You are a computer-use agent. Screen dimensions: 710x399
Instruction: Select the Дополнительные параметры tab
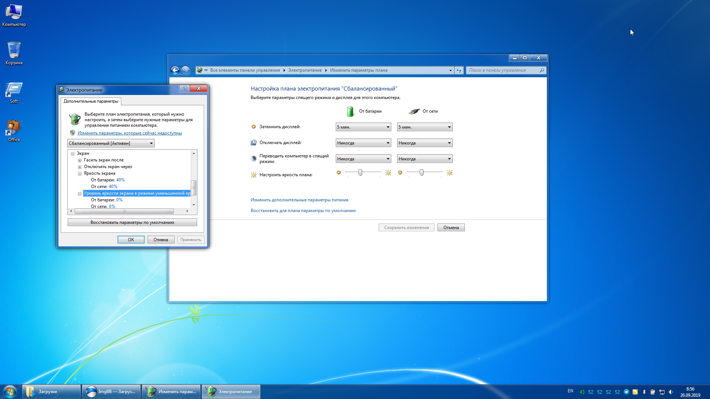91,101
